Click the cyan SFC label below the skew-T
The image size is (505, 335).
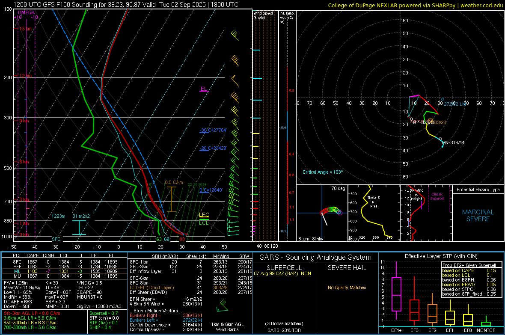pyautogui.click(x=56, y=239)
